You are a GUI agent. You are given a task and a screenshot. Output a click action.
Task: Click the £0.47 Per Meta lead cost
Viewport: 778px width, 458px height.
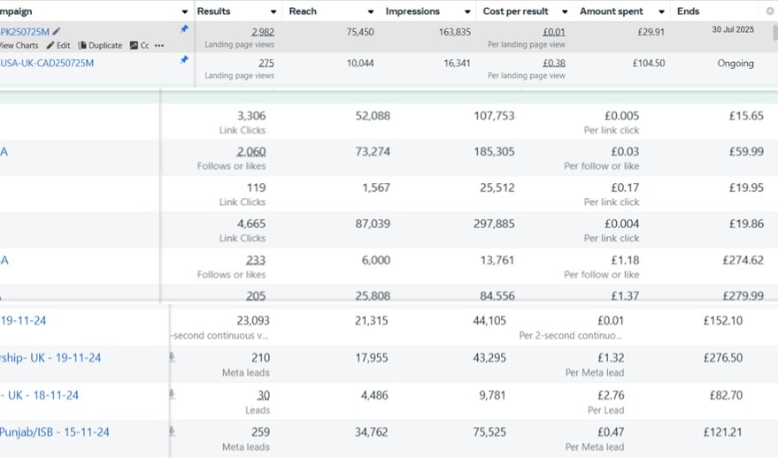point(611,432)
